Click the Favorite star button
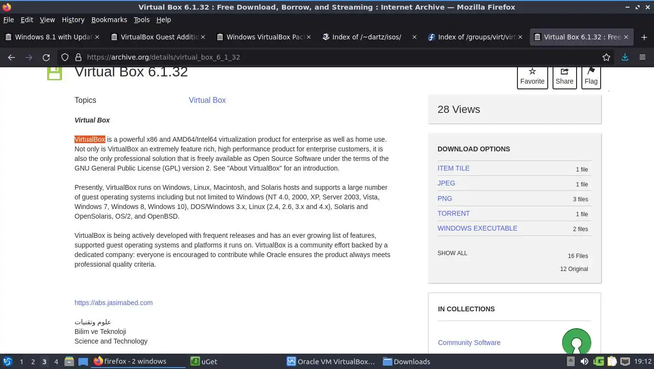Viewport: 654px width, 369px height. (x=532, y=77)
